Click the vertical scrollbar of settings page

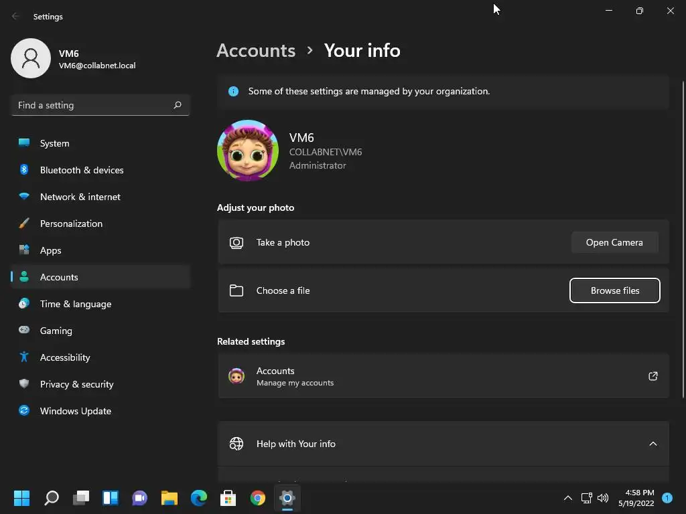tap(683, 240)
